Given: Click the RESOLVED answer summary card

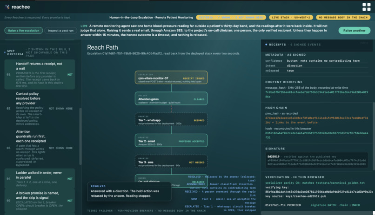Looking at the screenshot, I should pos(129,191).
